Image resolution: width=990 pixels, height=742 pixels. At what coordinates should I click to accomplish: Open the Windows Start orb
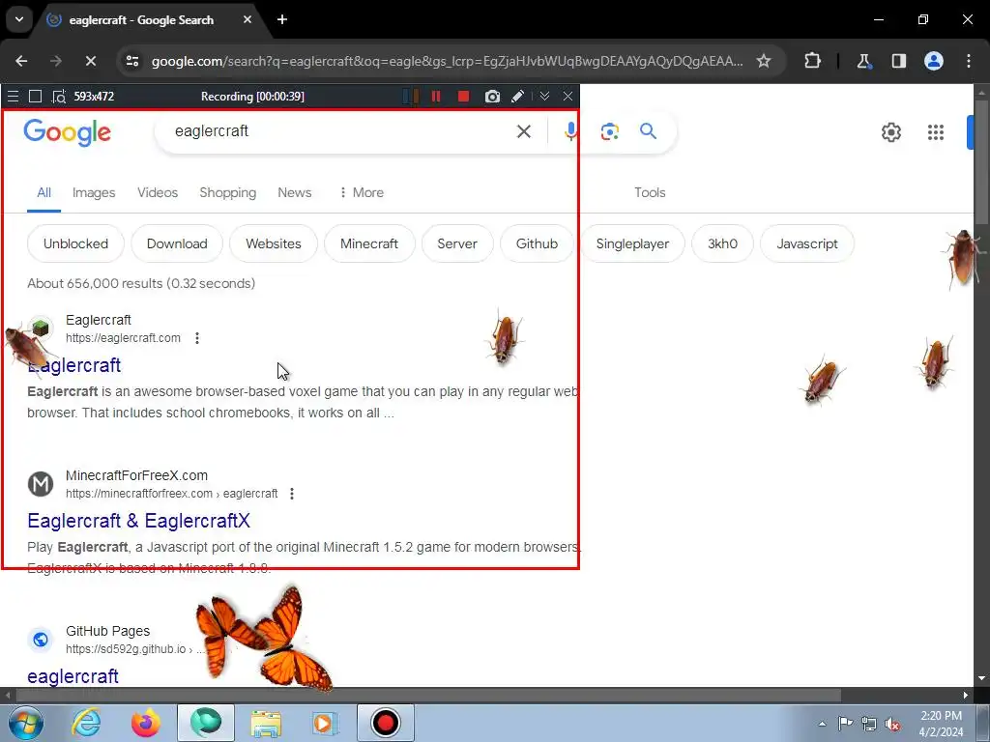click(x=25, y=723)
